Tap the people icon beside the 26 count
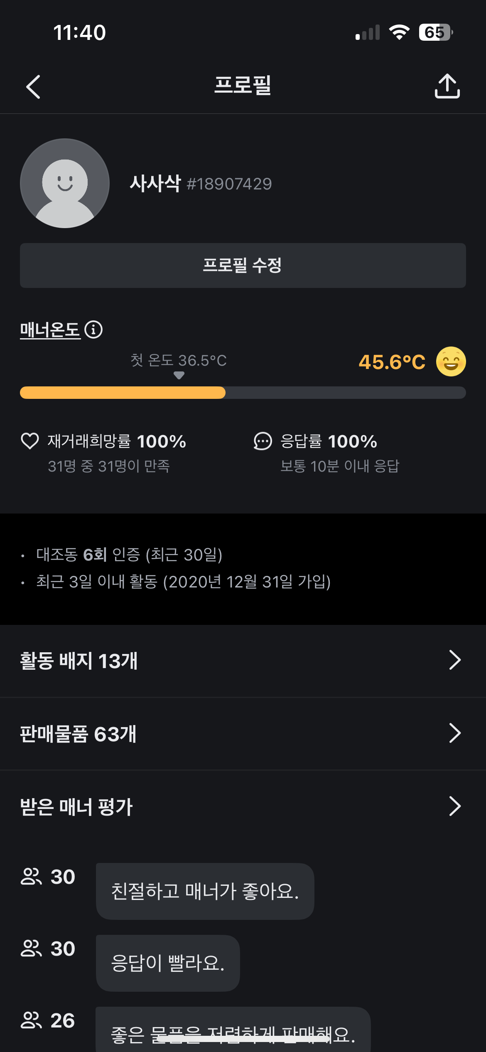Screen dimensions: 486x1052 point(31,1020)
